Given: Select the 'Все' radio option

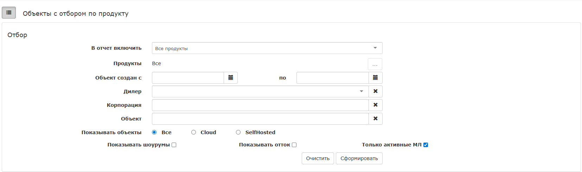Looking at the screenshot, I should tap(154, 132).
